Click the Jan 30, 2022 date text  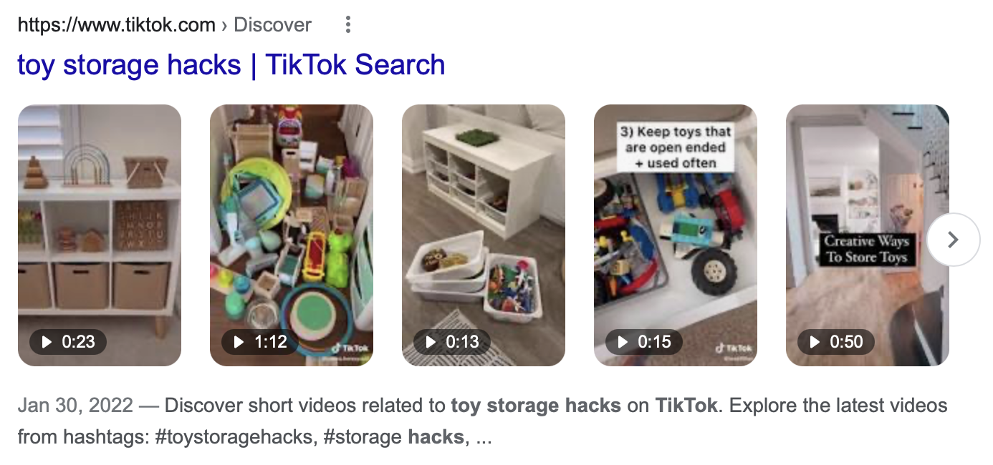coord(75,406)
